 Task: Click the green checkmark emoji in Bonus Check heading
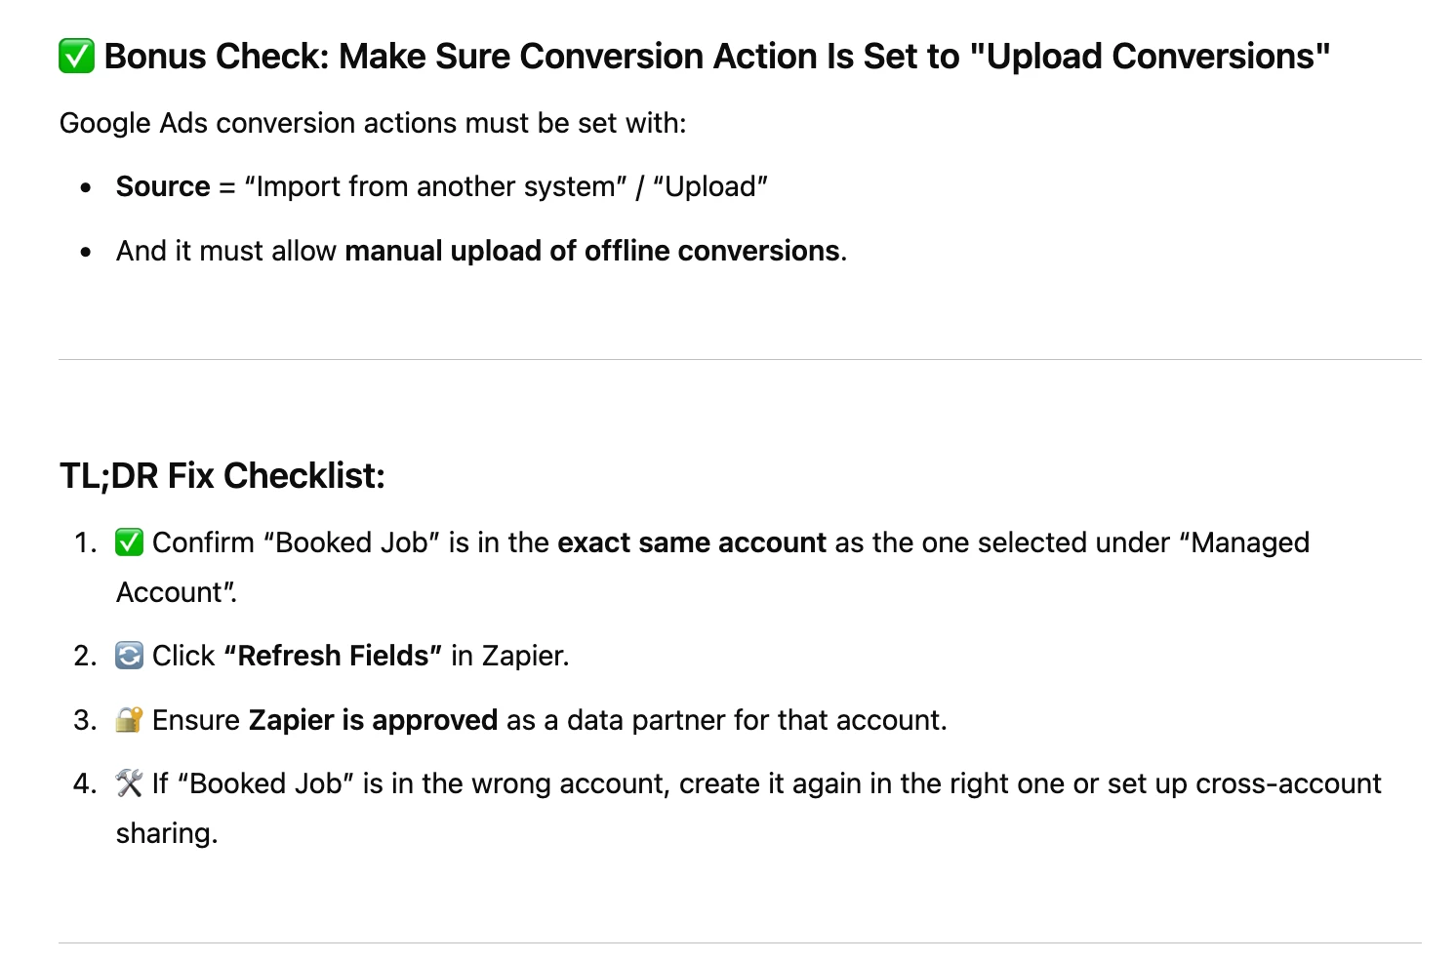tap(76, 57)
